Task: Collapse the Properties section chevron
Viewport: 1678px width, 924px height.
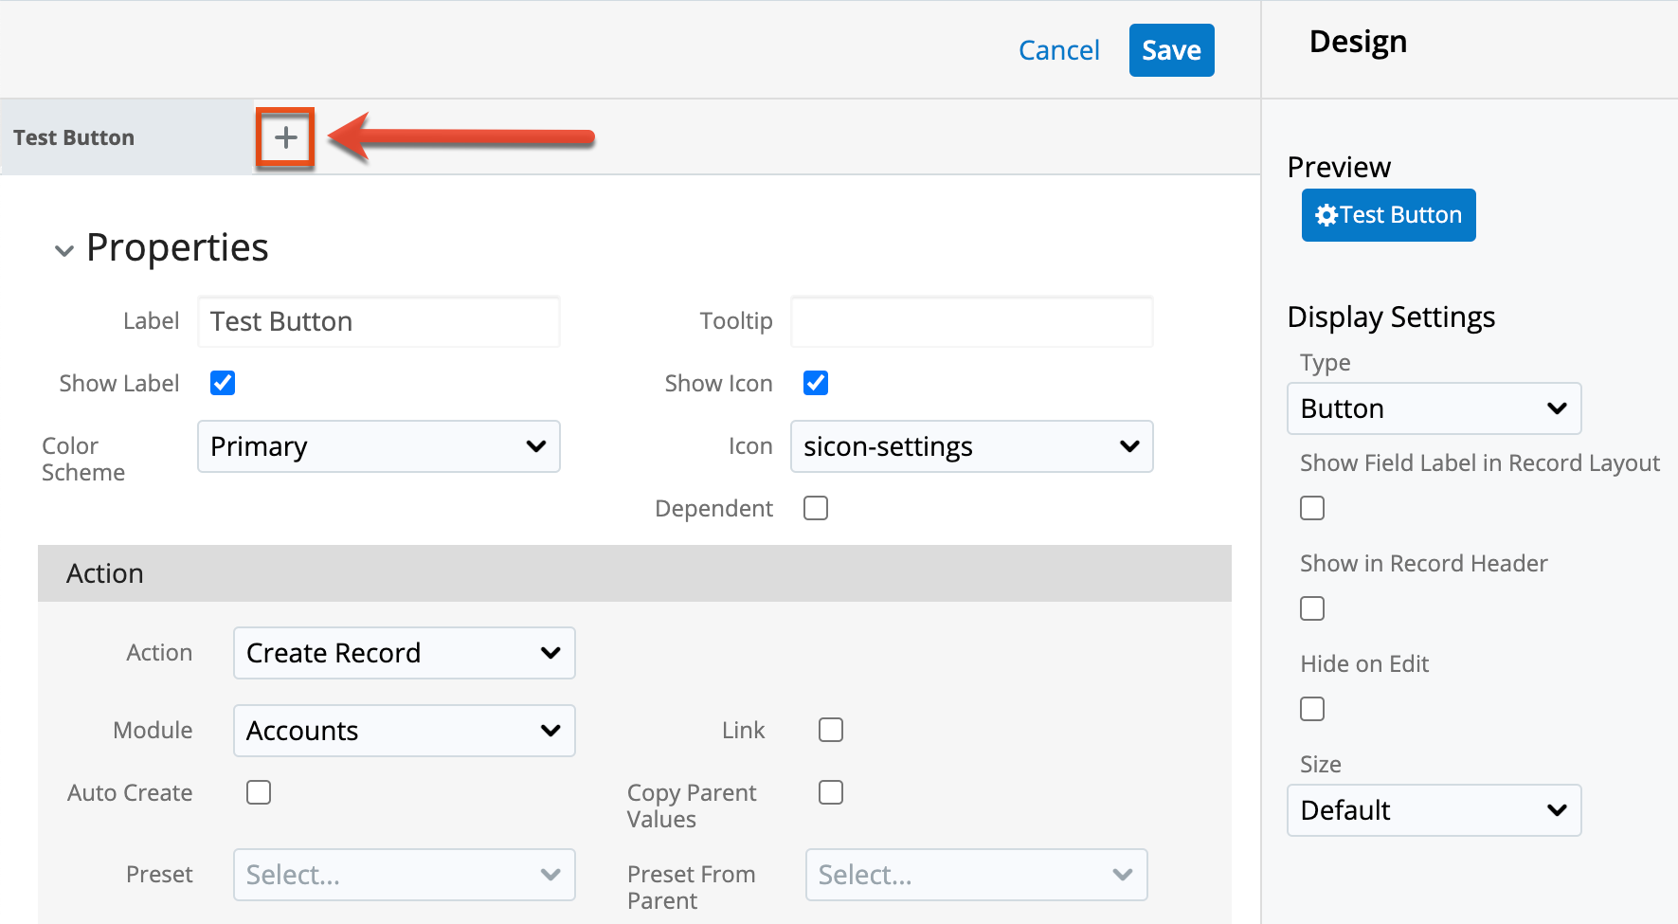Action: pyautogui.click(x=64, y=251)
